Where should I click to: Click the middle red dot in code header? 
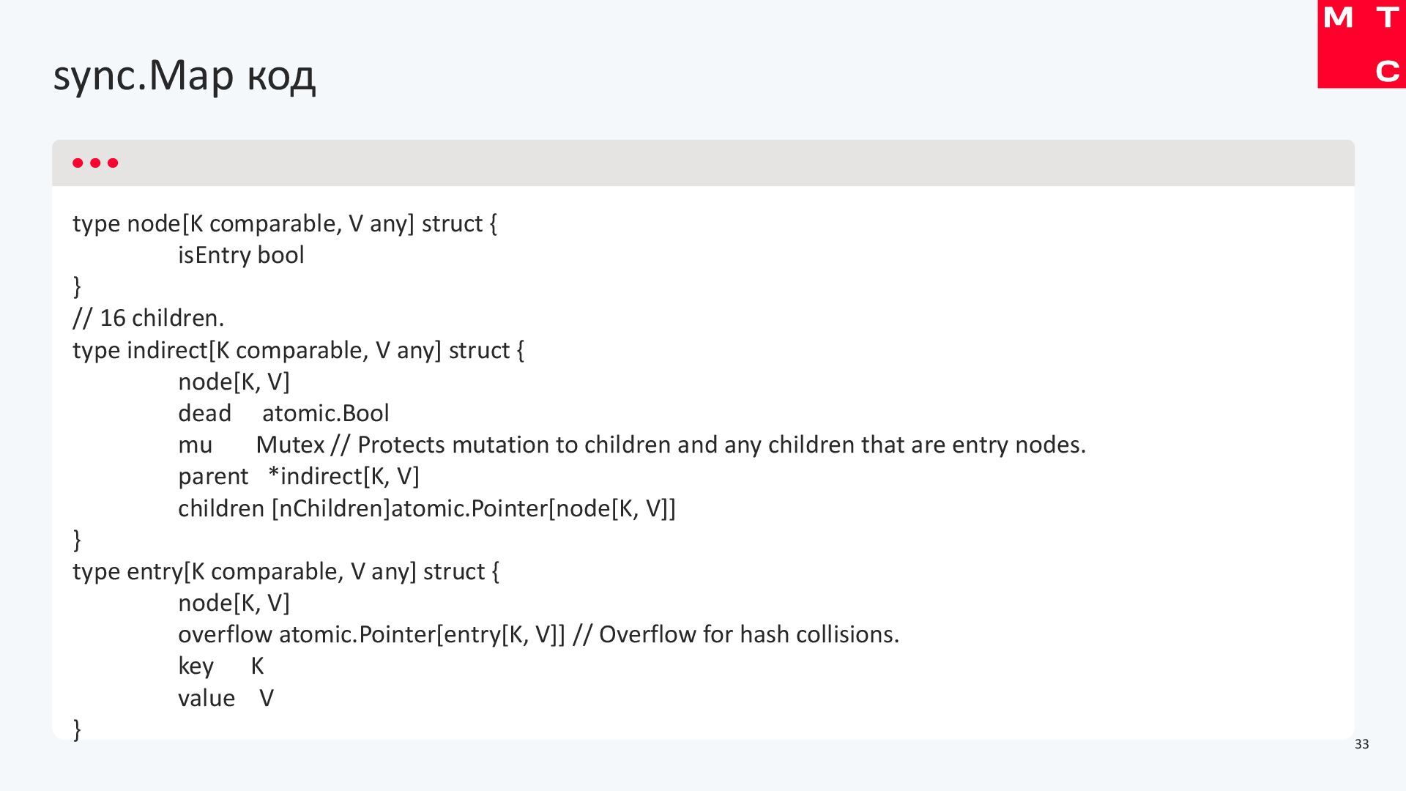[x=95, y=163]
